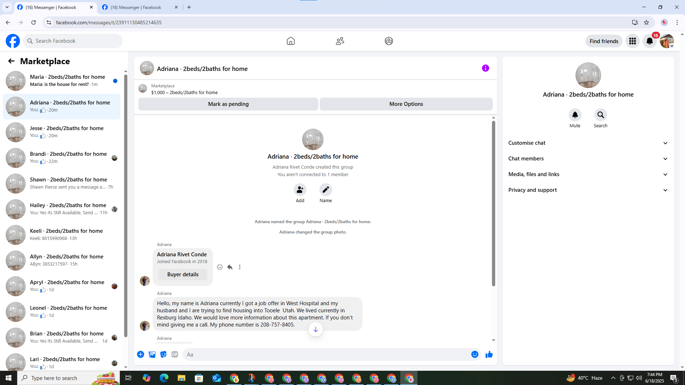The width and height of the screenshot is (685, 385).
Task: Attach a file or photo
Action: (x=152, y=354)
